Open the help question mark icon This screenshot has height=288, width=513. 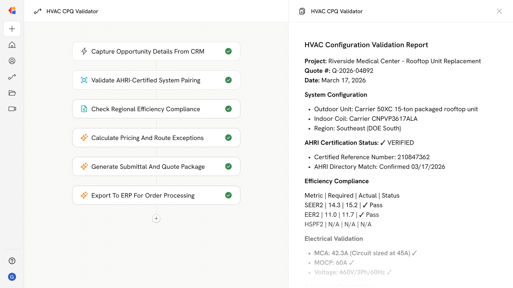click(12, 261)
